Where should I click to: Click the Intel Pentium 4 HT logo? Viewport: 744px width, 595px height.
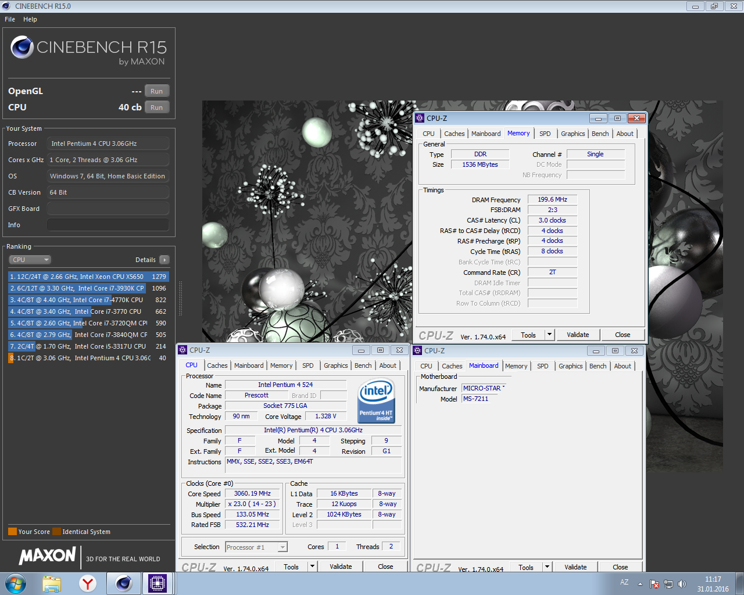click(x=377, y=401)
